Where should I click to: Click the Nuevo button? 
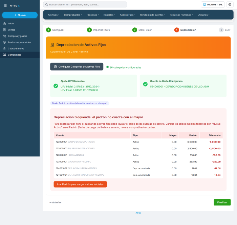click(20, 15)
